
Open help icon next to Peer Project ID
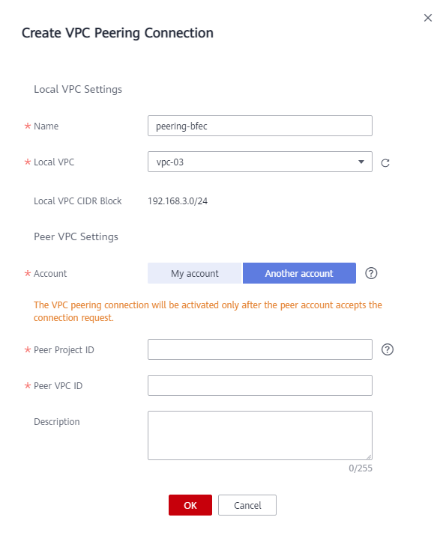tap(388, 349)
